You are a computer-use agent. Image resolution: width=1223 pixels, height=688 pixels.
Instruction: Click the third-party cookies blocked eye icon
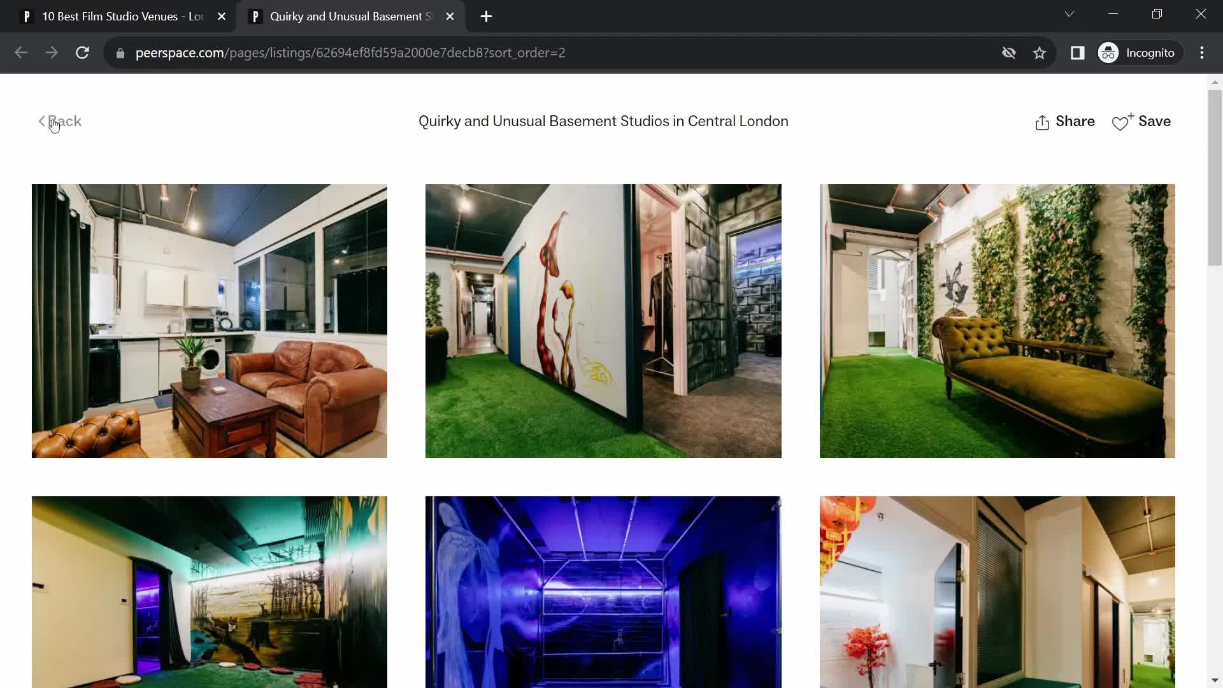[1009, 53]
